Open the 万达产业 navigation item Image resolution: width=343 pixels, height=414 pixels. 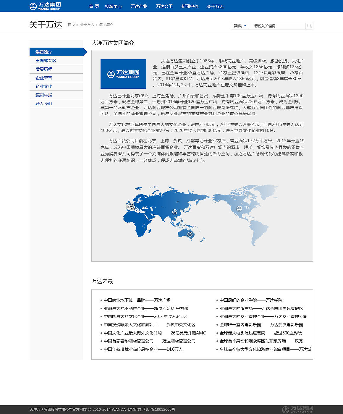(139, 6)
